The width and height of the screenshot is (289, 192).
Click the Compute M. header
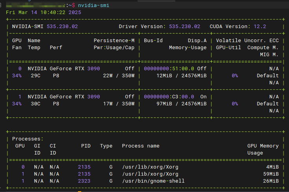pos(263,48)
